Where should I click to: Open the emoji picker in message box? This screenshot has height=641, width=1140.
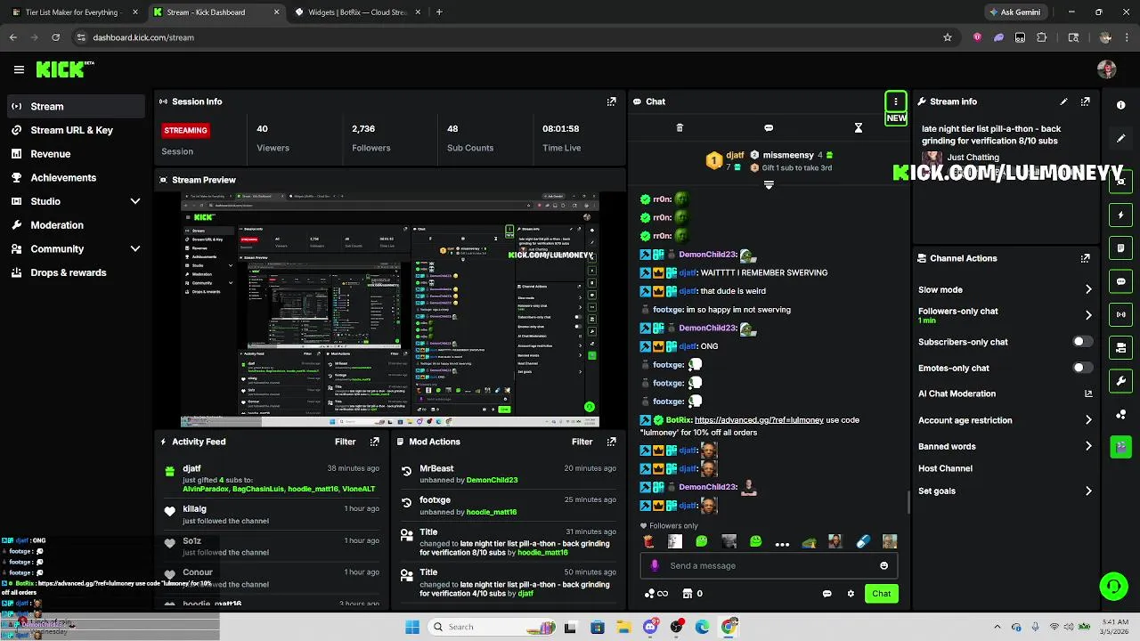(883, 565)
